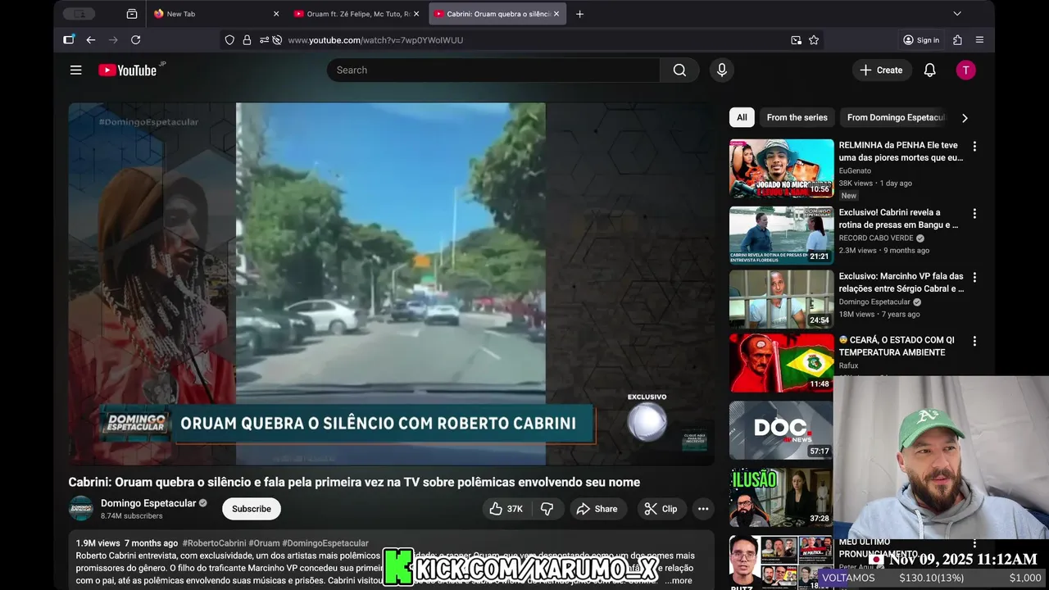The height and width of the screenshot is (590, 1049).
Task: Open options for Marcinho VP video
Action: click(x=974, y=278)
